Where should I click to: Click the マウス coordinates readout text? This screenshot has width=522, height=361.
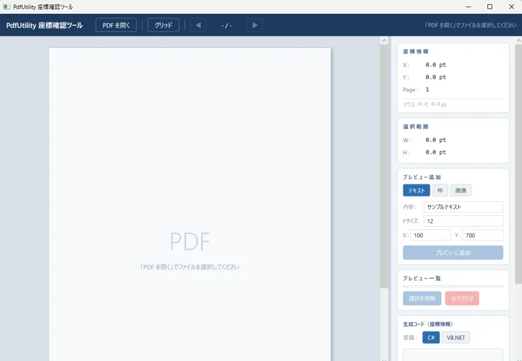click(x=425, y=104)
